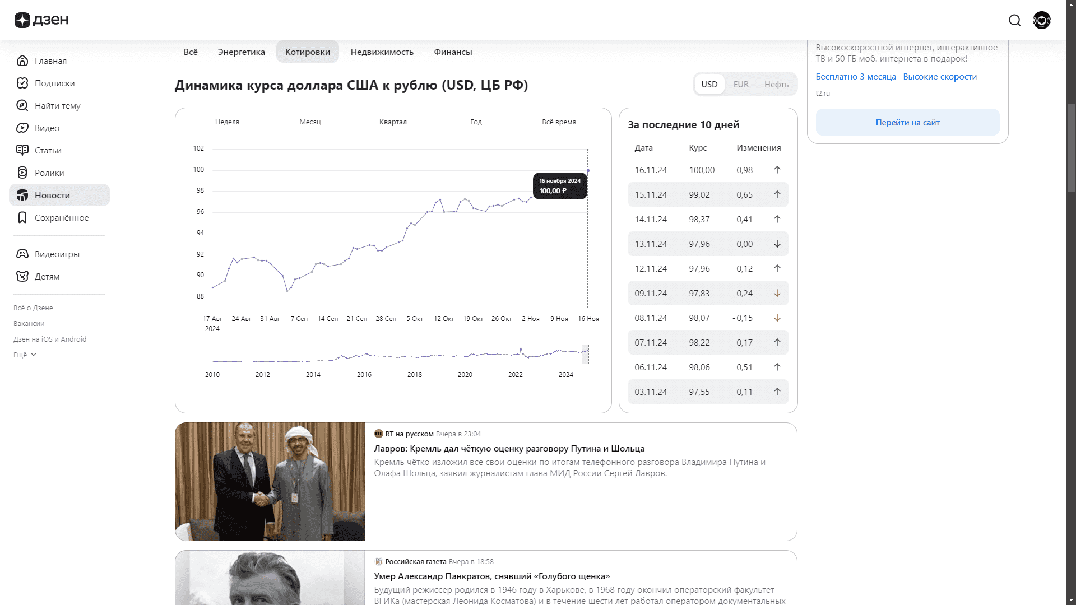
Task: Open search with the magnifier icon
Action: tap(1014, 20)
